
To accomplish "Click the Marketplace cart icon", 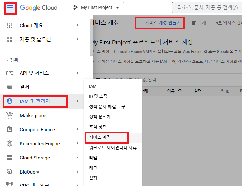I will 10,116.
